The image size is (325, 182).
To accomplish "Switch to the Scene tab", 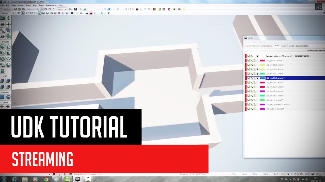I will click(x=284, y=46).
